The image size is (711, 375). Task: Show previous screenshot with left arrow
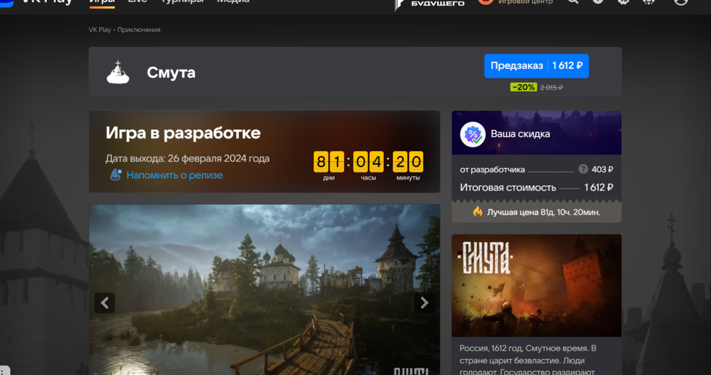[x=104, y=303]
